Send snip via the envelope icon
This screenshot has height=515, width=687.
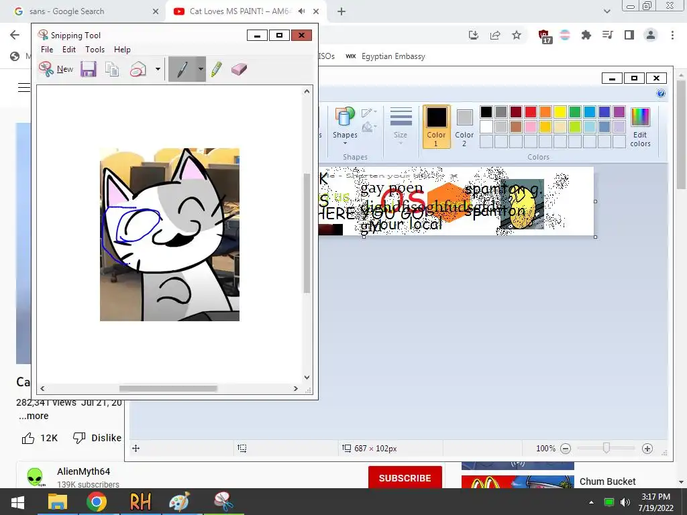tap(138, 69)
